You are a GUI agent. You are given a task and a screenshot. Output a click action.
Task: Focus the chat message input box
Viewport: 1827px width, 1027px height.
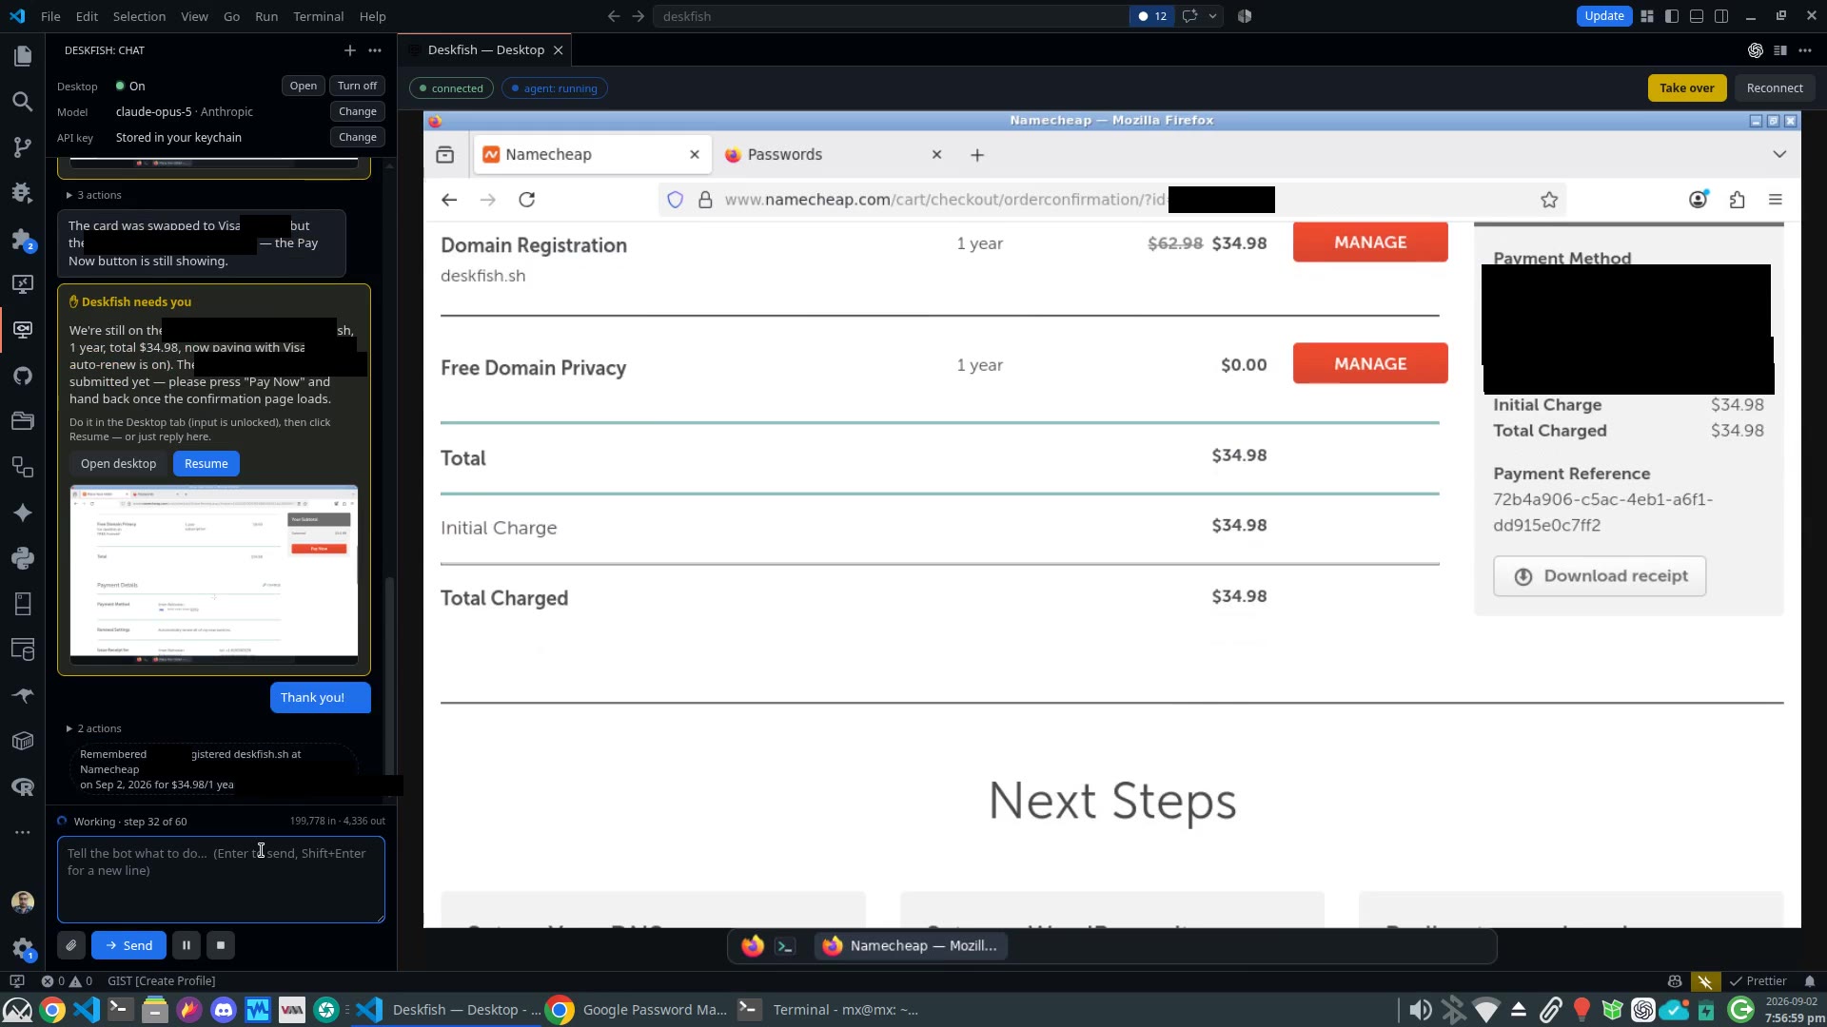click(221, 880)
